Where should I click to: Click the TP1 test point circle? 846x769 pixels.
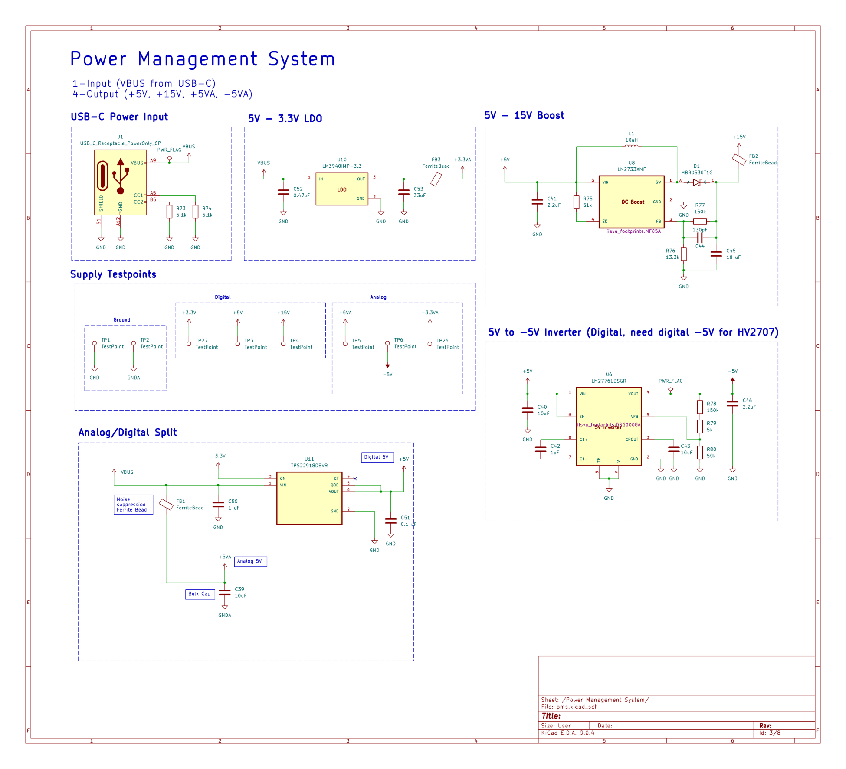pyautogui.click(x=95, y=343)
